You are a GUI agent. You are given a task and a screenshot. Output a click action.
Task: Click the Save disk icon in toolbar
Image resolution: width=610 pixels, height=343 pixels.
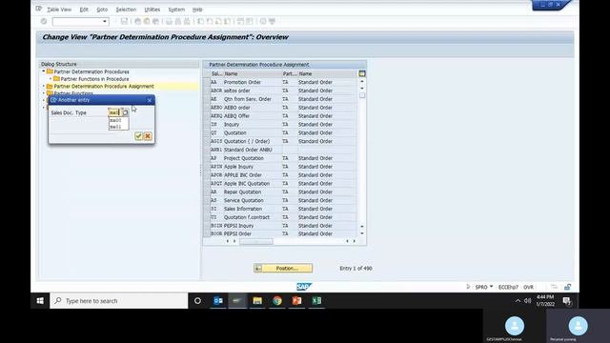click(x=124, y=21)
